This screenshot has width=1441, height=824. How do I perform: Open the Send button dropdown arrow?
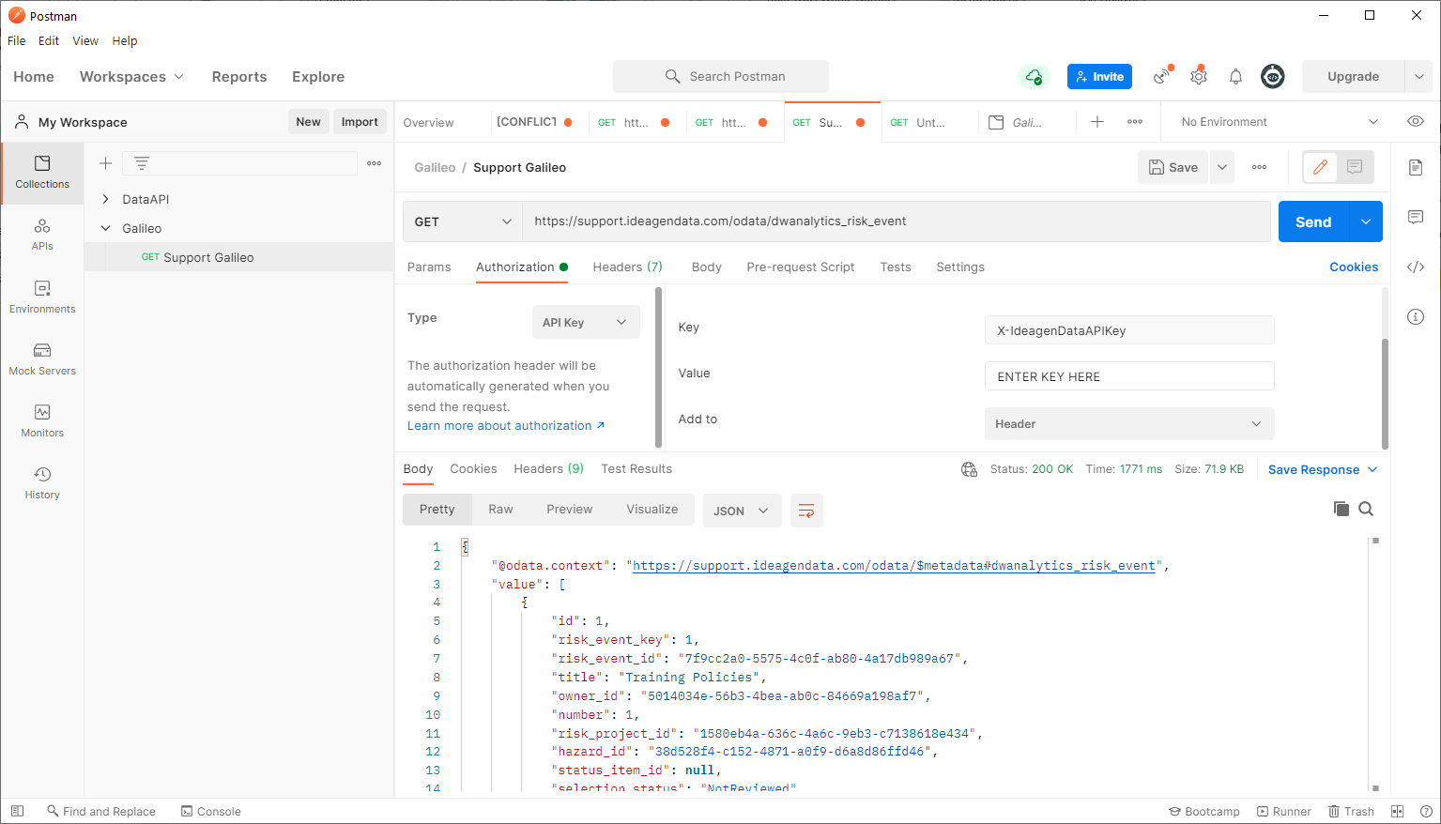point(1366,221)
